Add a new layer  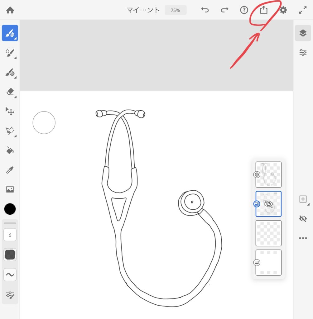(303, 199)
